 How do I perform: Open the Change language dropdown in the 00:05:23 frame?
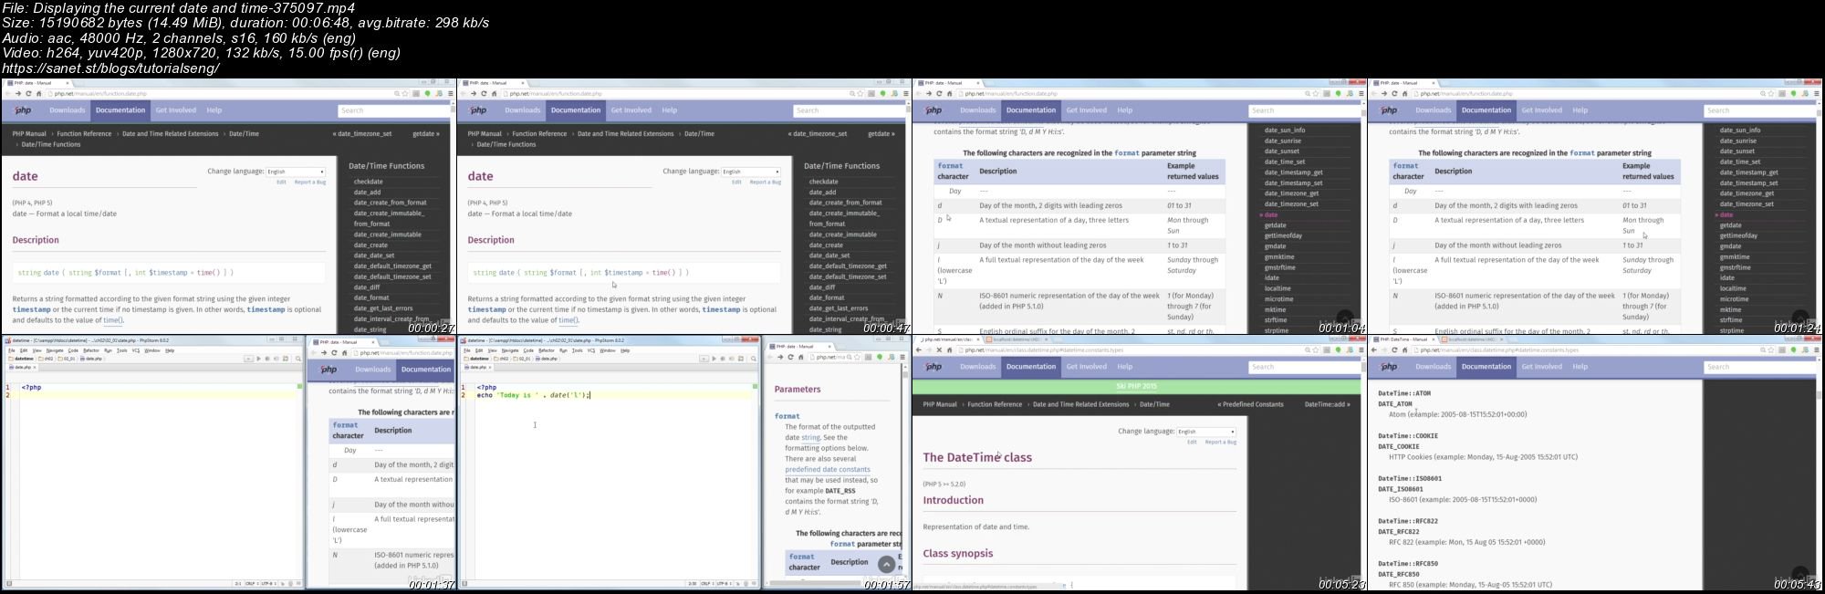coord(1206,432)
